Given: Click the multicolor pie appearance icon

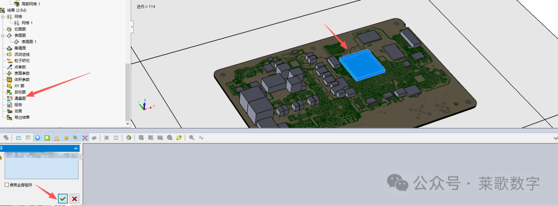Looking at the screenshot, I should (129, 137).
